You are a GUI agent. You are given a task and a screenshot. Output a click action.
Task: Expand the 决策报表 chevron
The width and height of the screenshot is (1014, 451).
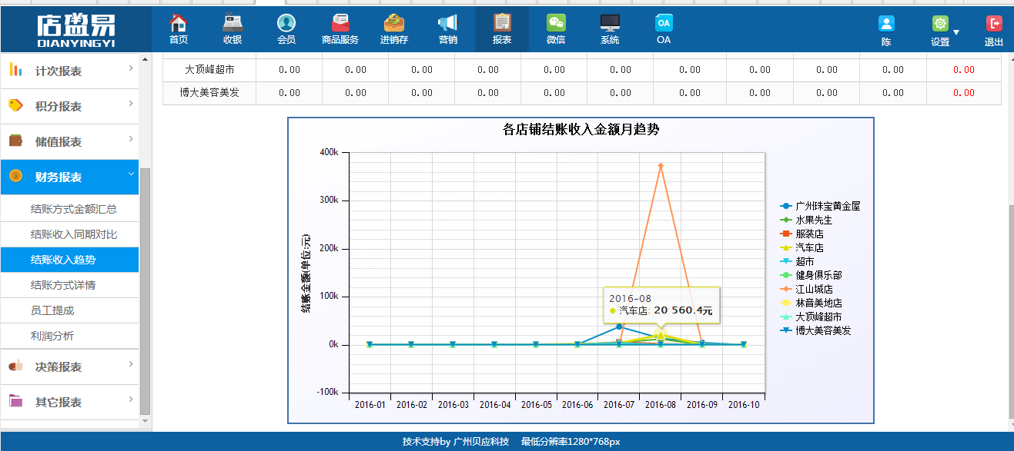click(131, 364)
